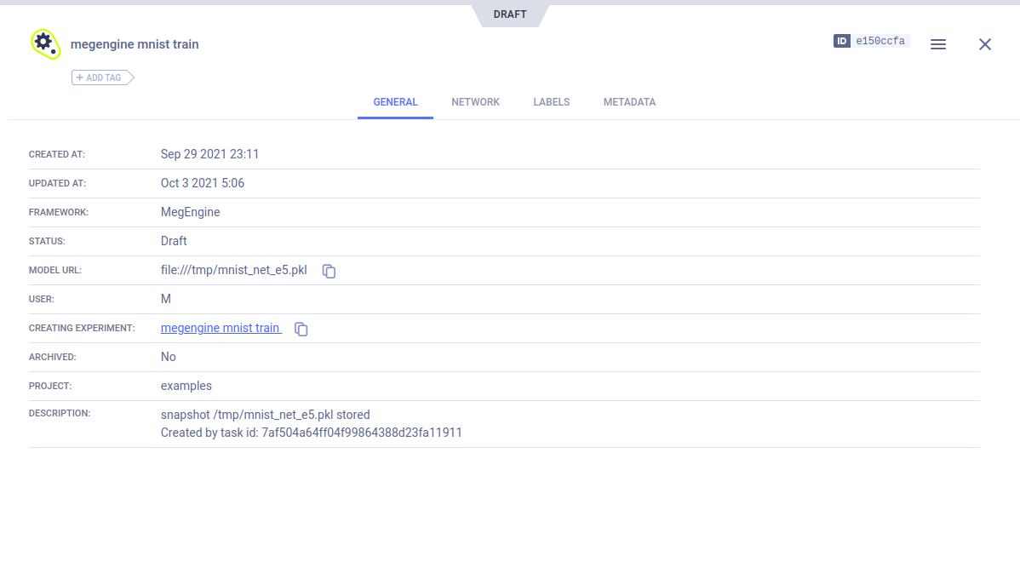Go to the Metadata tab
The height and width of the screenshot is (562, 1020).
coord(629,102)
